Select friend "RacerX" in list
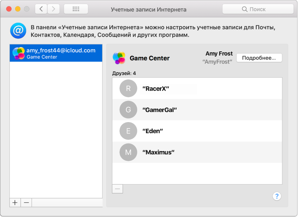 197,88
